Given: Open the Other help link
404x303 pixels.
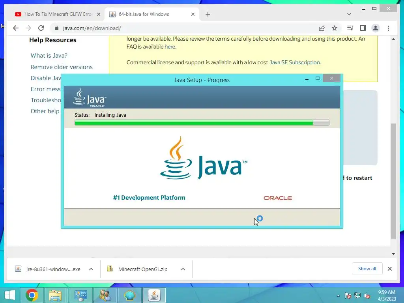Looking at the screenshot, I should click(45, 111).
